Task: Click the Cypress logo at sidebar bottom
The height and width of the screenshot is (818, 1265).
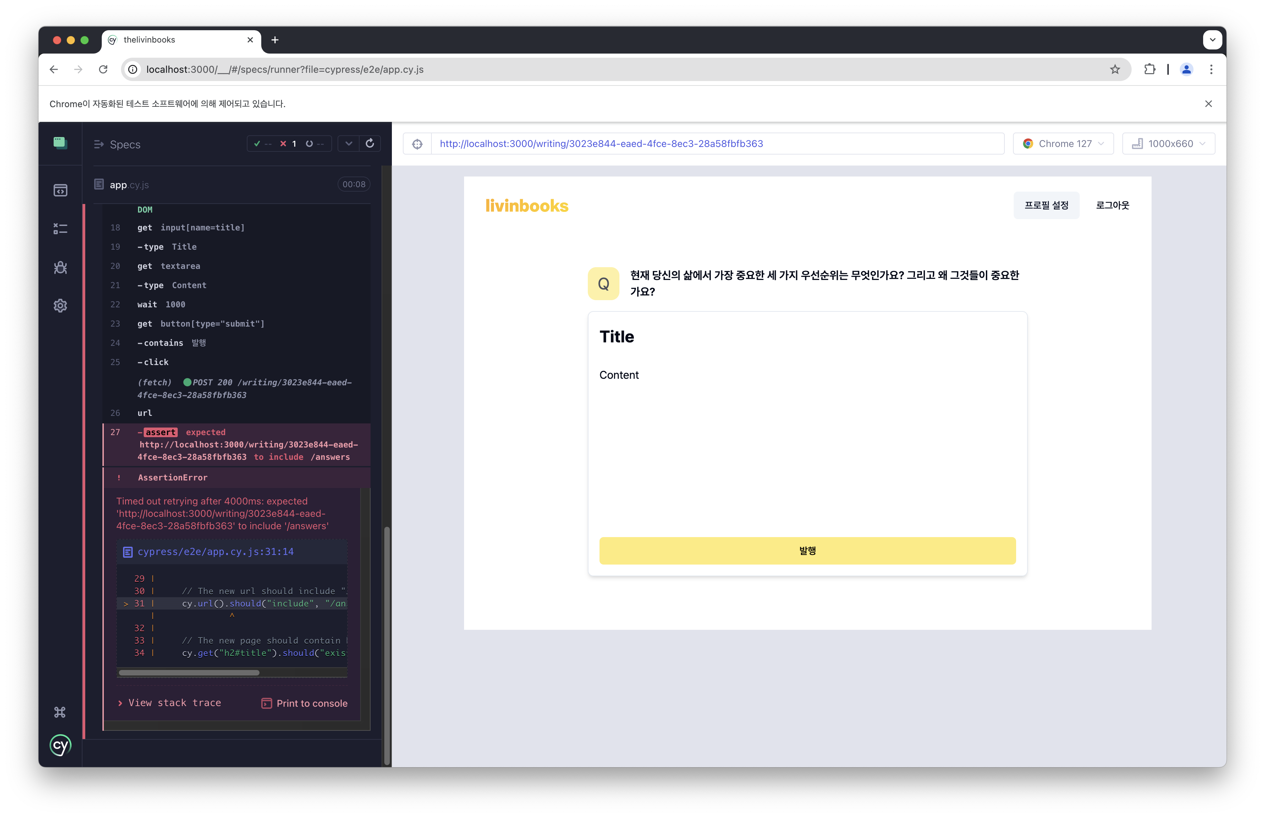Action: (60, 745)
